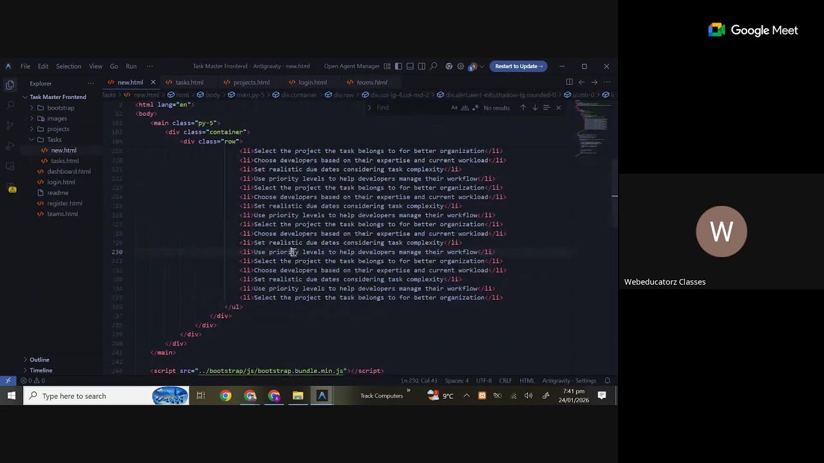
Task: Open the notifications bell in status bar
Action: click(607, 381)
